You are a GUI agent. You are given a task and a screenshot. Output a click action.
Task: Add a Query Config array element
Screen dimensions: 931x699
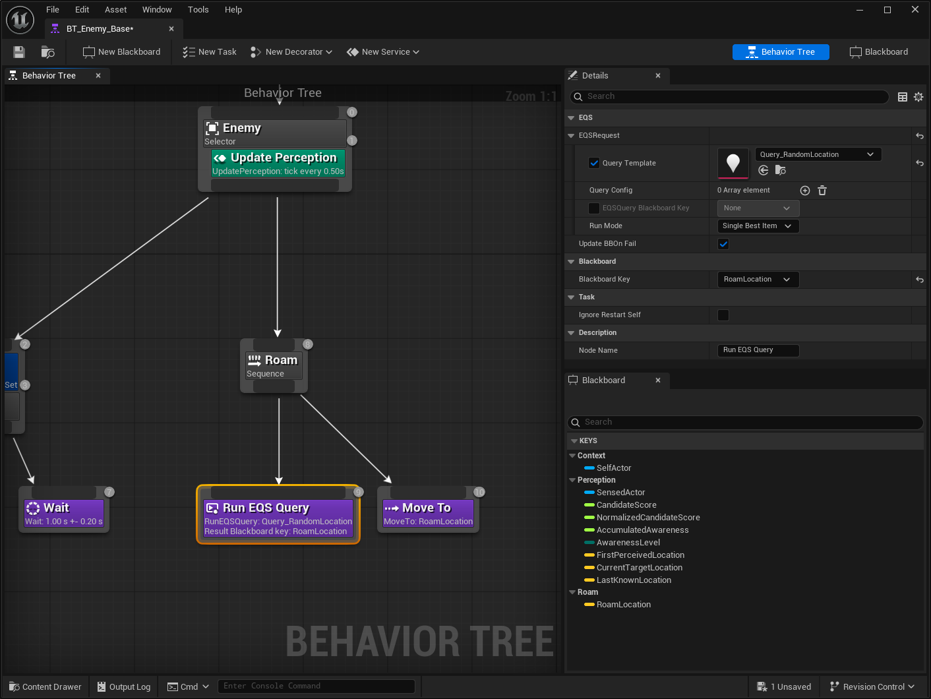pos(805,190)
